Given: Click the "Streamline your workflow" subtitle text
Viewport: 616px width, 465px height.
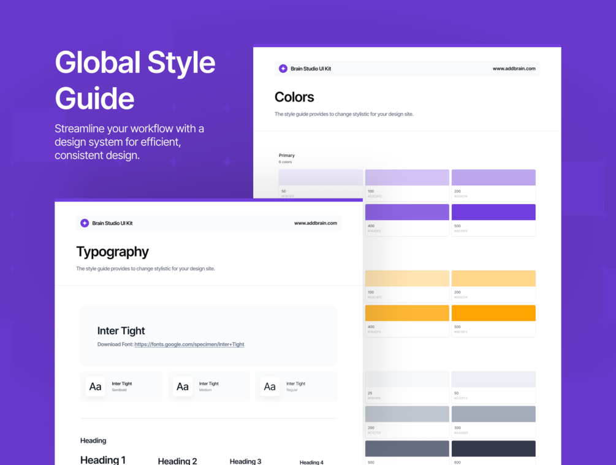Looking at the screenshot, I should (x=129, y=142).
